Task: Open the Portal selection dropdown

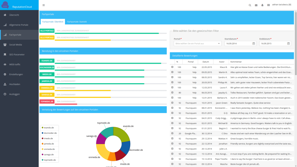Action: [x=198, y=43]
